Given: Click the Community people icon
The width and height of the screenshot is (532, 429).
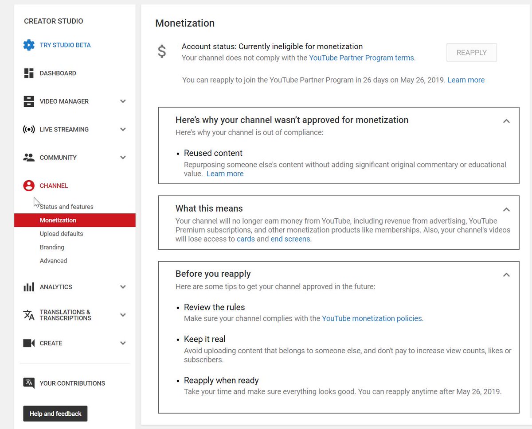Looking at the screenshot, I should pyautogui.click(x=29, y=158).
